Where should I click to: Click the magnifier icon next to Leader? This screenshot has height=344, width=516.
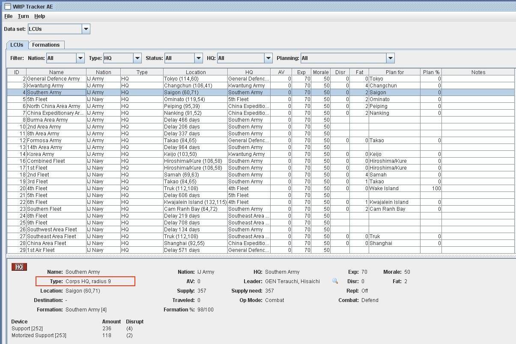(x=335, y=281)
